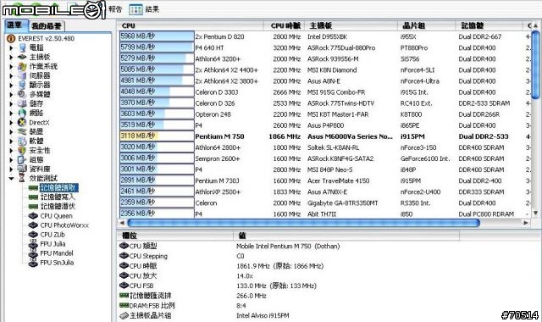542x322 pixels.
Task: Click the CPU Stepping detail row
Action: (x=289, y=256)
